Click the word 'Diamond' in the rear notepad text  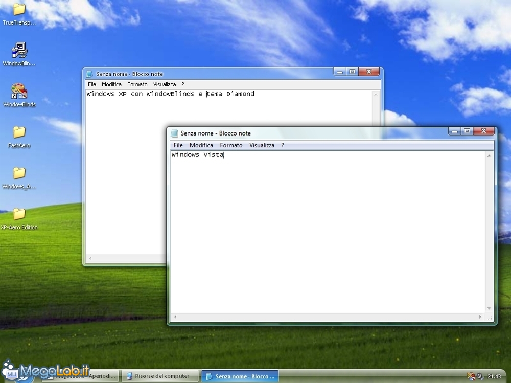pos(240,94)
